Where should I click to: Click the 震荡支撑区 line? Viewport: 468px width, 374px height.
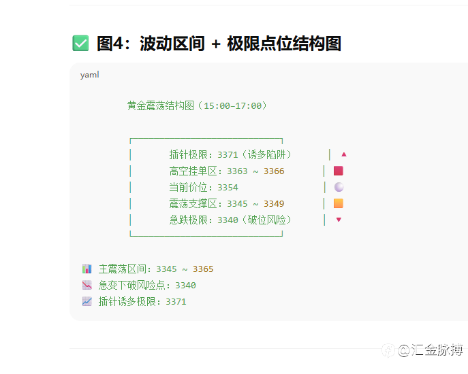(226, 203)
